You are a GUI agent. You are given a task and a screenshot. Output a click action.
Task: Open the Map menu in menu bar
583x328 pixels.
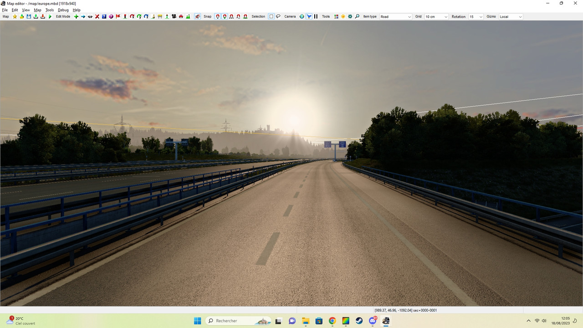tap(37, 10)
